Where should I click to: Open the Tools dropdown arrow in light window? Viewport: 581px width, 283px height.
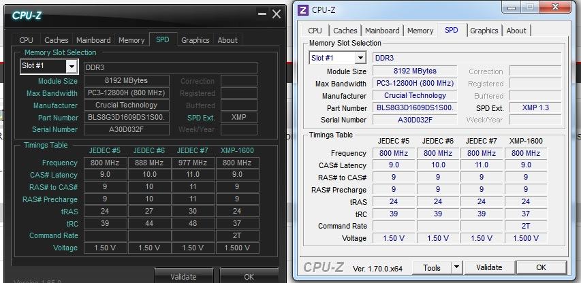tap(456, 267)
